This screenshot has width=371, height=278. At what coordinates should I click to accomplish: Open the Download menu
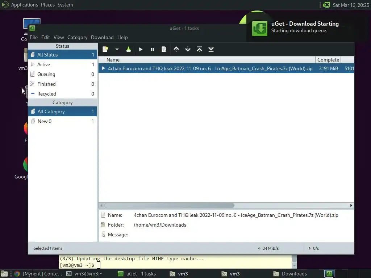[x=102, y=37]
